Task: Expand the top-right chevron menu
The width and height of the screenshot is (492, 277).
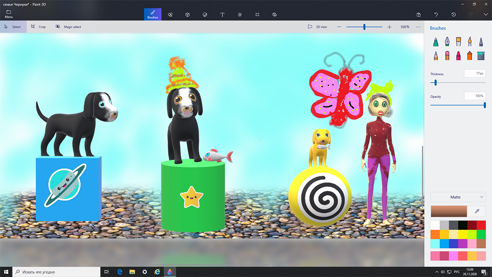Action: (486, 15)
